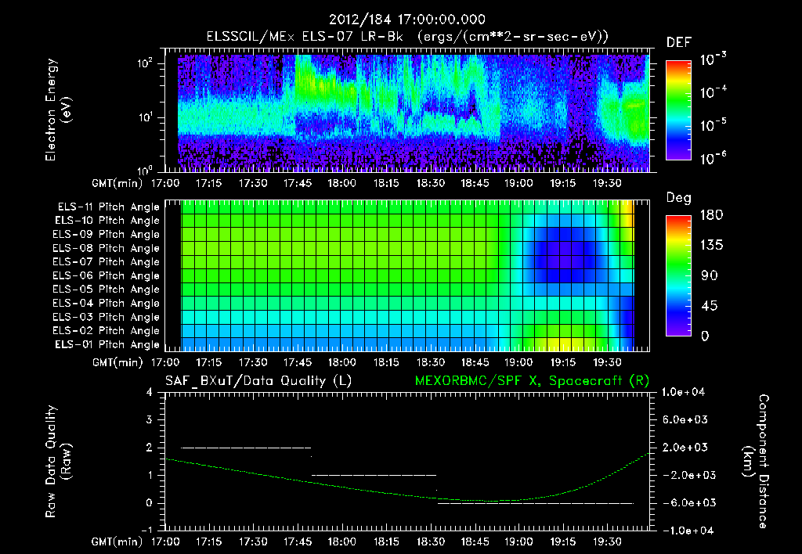Select the ELSSCIL/MEx ELS-07 LR-Bk subtitle

(x=407, y=37)
